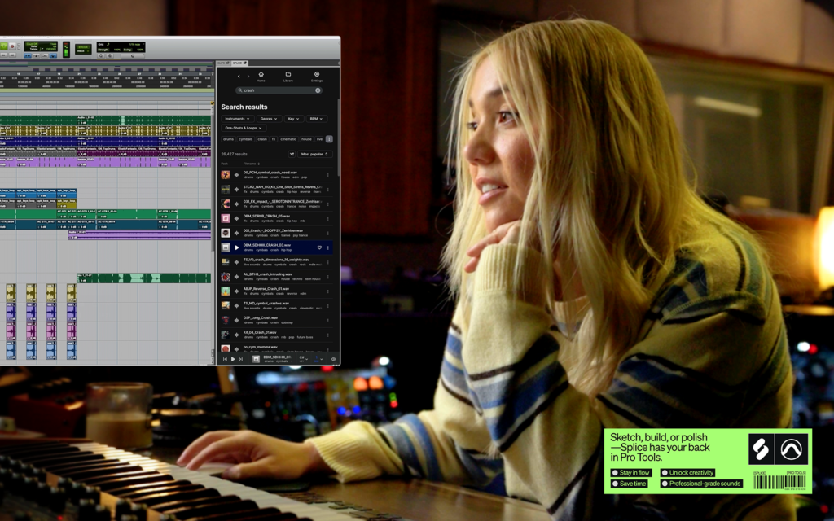Open the Splice Library folder icon
834x521 pixels.
pyautogui.click(x=288, y=76)
